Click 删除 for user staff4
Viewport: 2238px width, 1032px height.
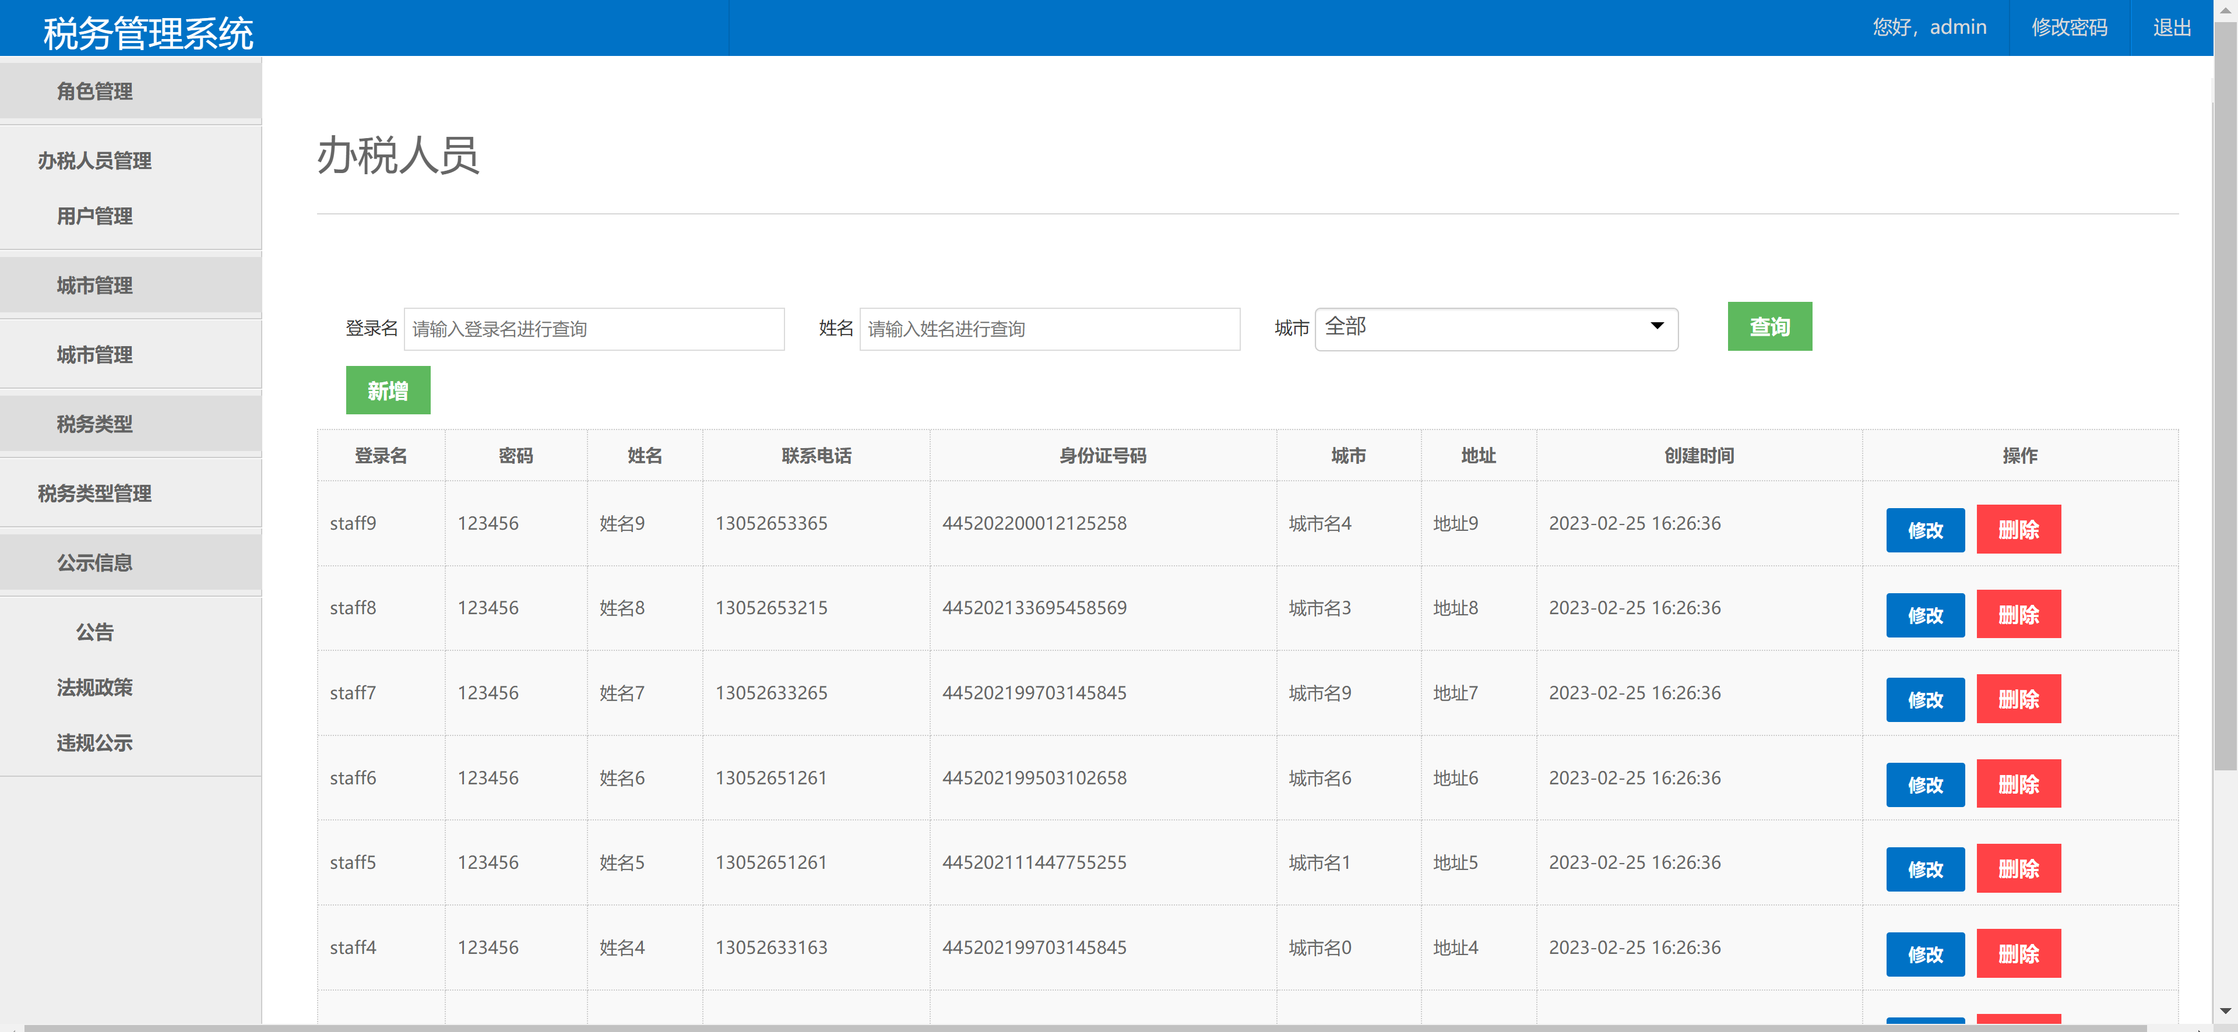coord(2018,953)
